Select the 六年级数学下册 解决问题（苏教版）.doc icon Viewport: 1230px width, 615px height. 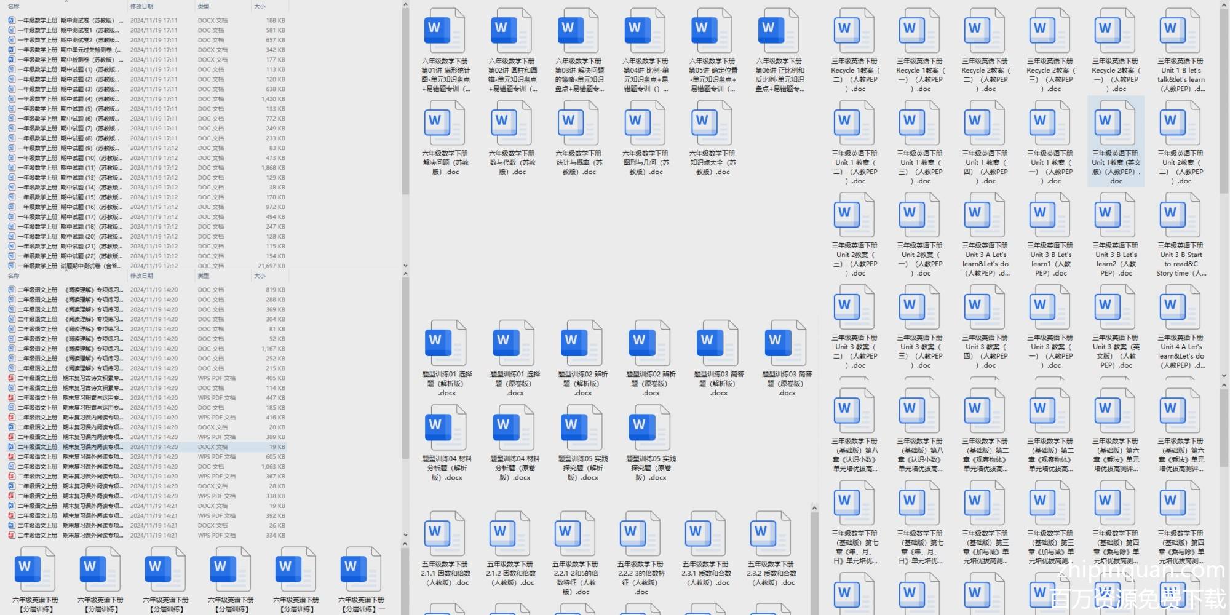(445, 123)
